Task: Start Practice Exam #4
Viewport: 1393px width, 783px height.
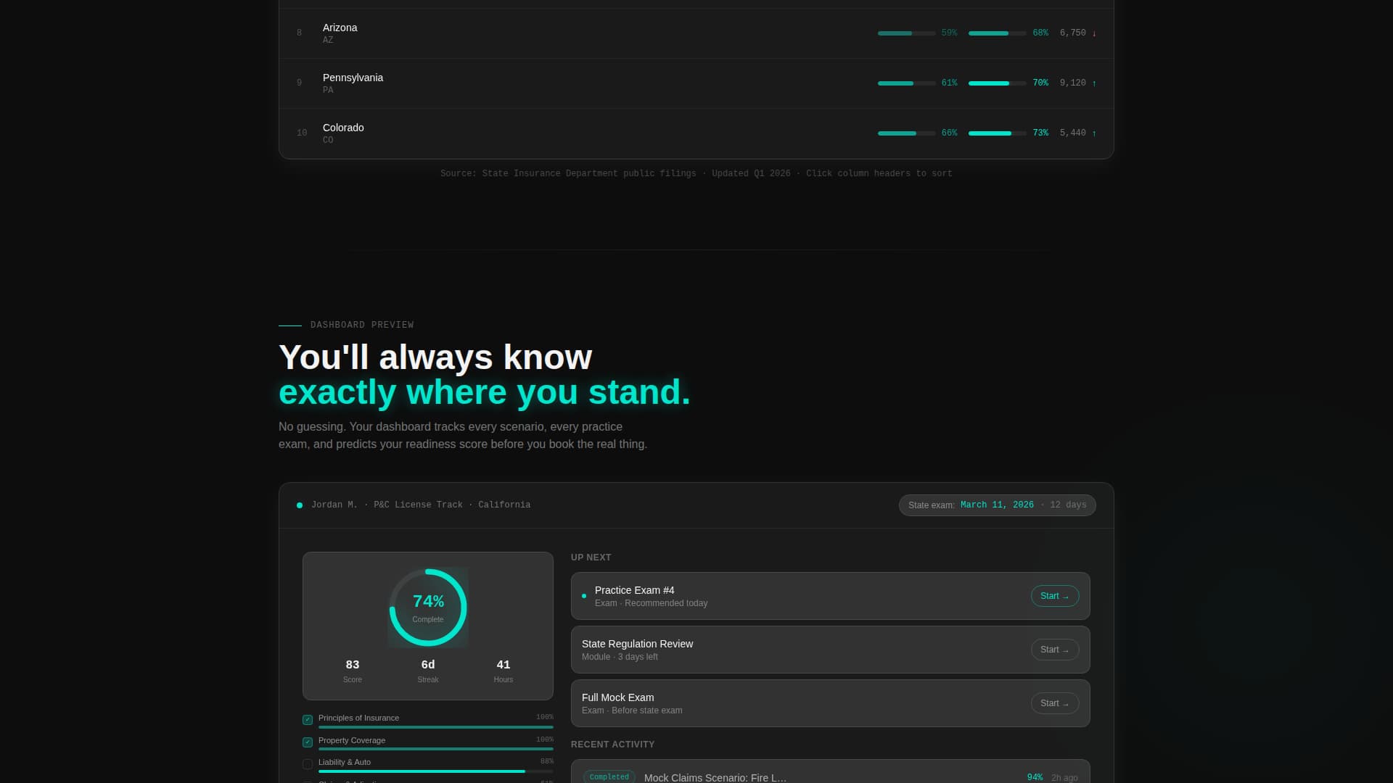Action: 1055,596
